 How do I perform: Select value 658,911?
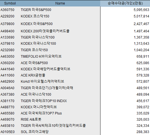click(143, 57)
